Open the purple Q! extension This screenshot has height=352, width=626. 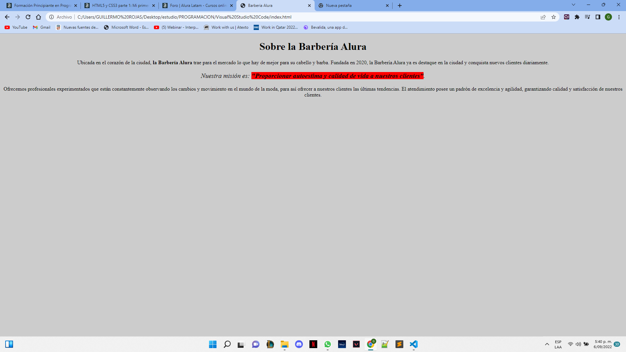click(x=567, y=17)
